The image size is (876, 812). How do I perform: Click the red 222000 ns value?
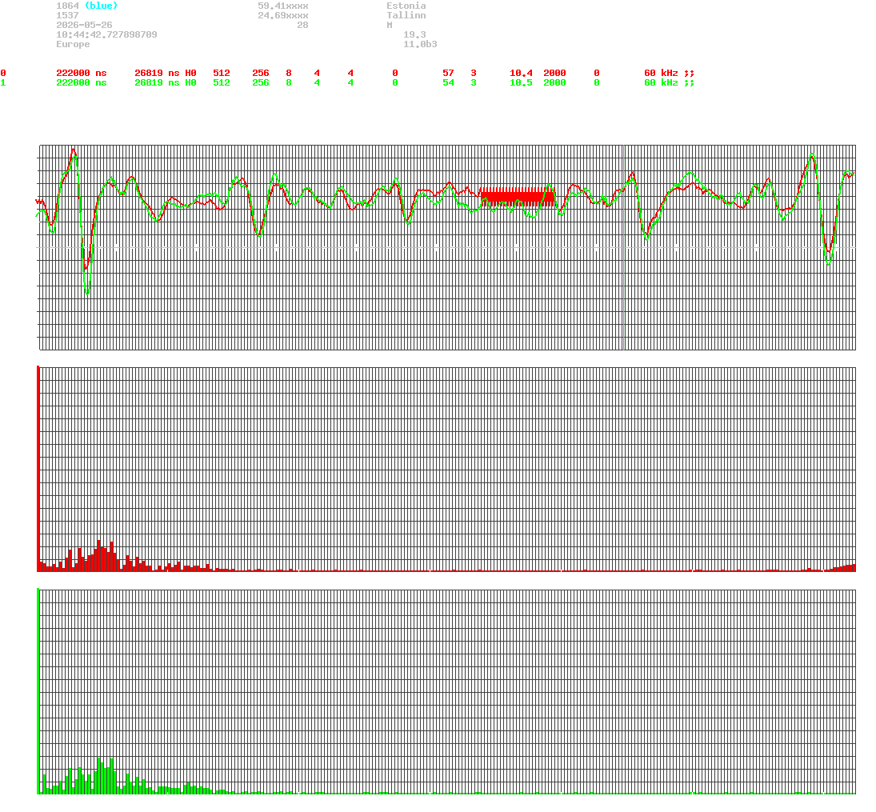click(x=82, y=74)
